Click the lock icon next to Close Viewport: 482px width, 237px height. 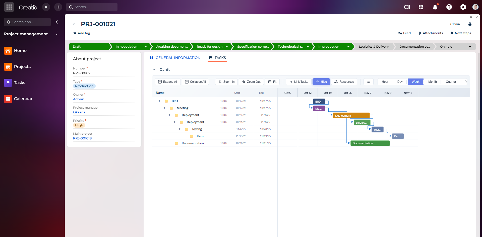[470, 24]
